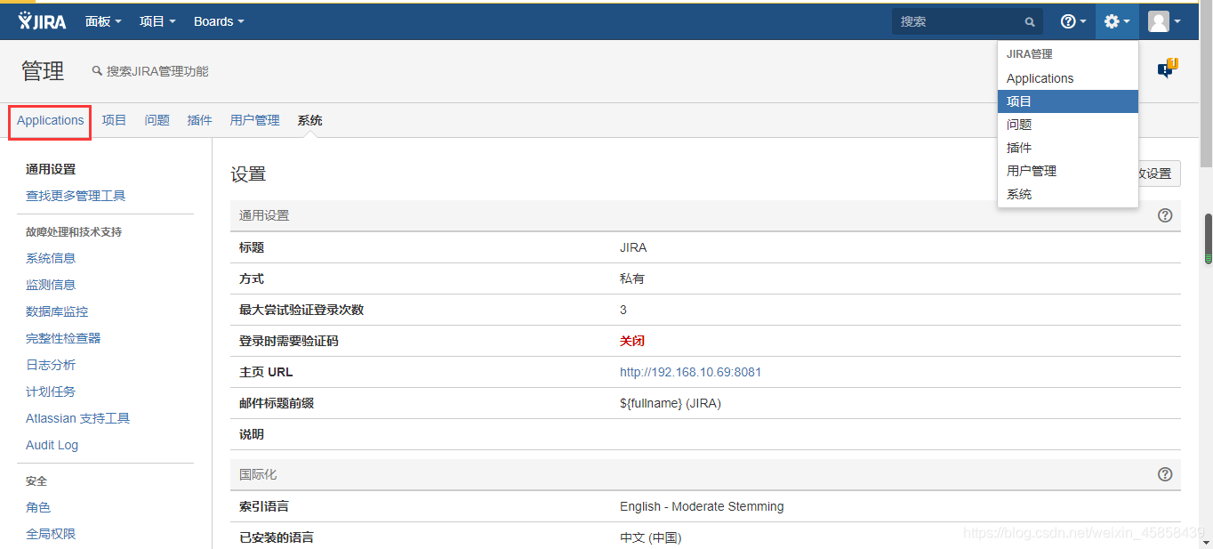1213x549 pixels.
Task: Choose 插件 in the gear dropdown menu
Action: click(x=1068, y=148)
